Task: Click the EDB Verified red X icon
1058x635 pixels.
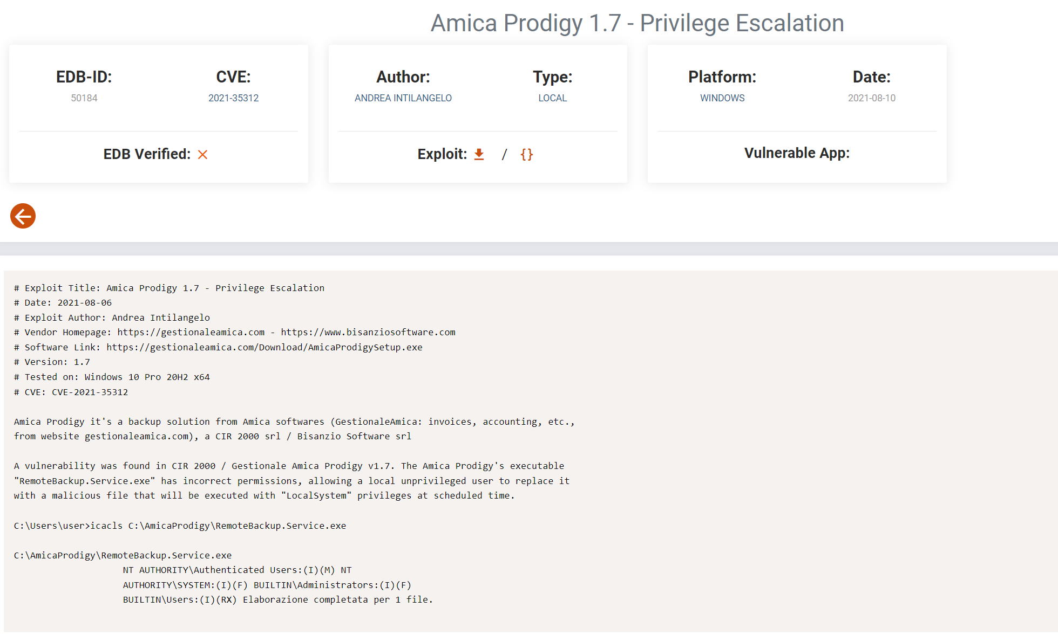Action: 202,155
